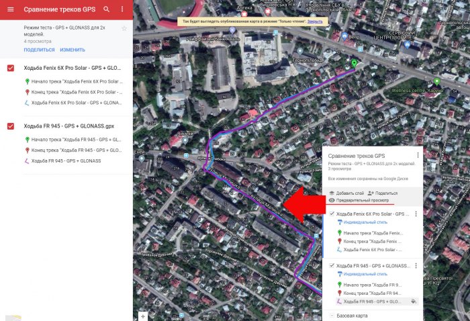This screenshot has width=470, height=321.
Task: Toggle Ходьба Fenix 6X layer checkbox in editor panel
Action: (332, 214)
